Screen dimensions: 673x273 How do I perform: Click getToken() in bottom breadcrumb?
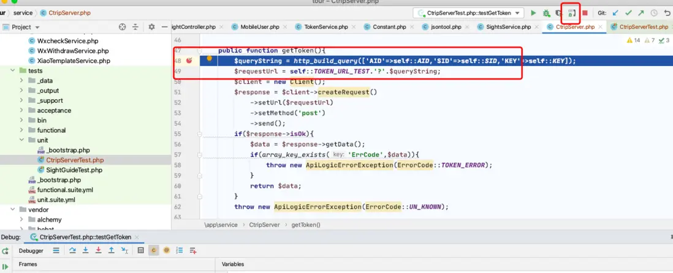pos(306,225)
